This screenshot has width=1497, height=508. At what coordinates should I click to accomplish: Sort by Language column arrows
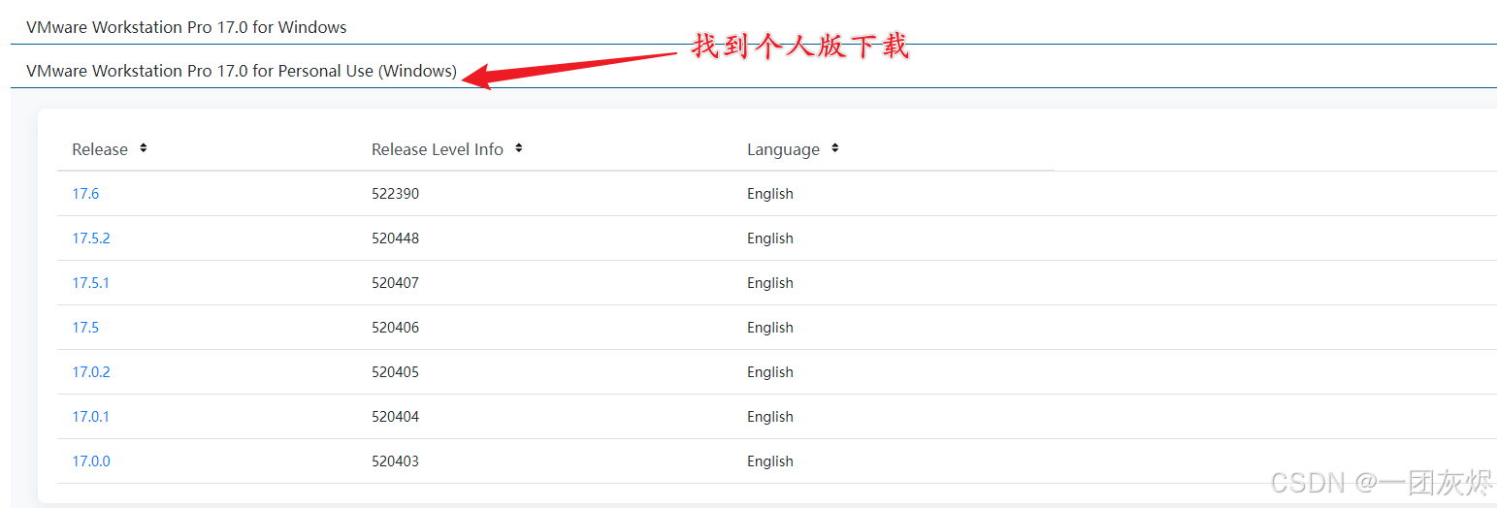coord(835,148)
